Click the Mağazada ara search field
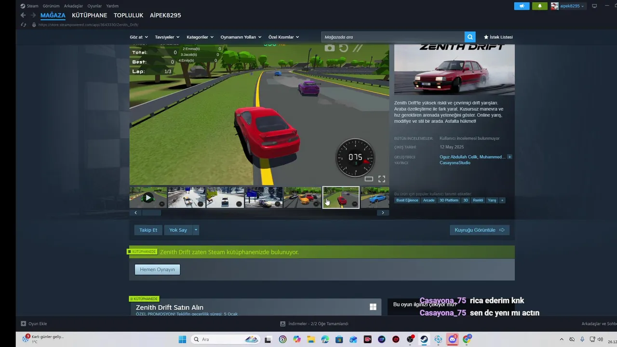 coord(393,37)
